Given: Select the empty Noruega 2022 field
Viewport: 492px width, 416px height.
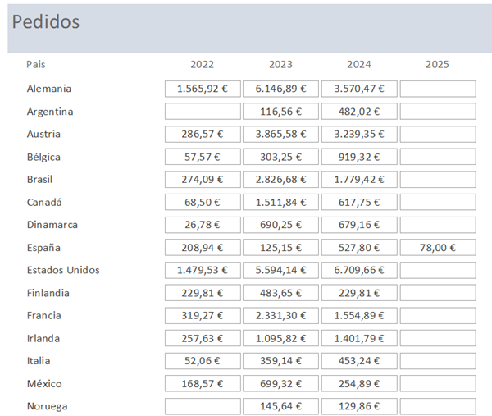Looking at the screenshot, I should click(203, 406).
